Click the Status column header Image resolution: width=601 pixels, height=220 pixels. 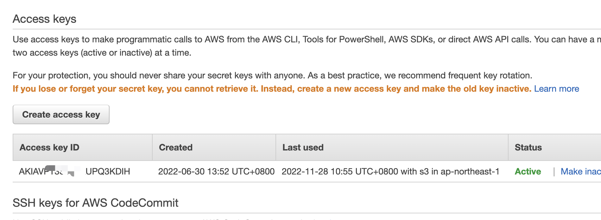528,147
